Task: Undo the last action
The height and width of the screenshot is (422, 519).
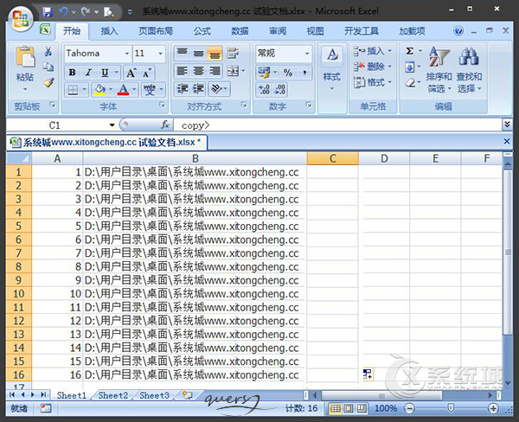Action: 63,12
